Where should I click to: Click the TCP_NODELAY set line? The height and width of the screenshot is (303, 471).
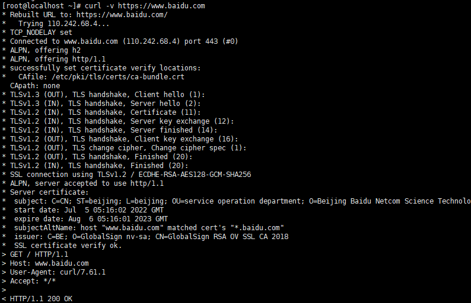41,33
